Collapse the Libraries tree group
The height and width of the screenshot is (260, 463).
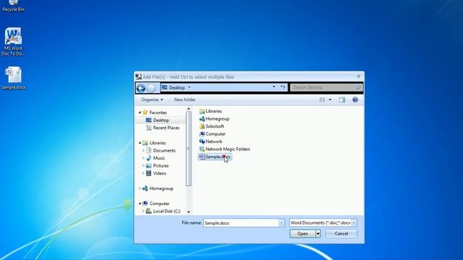(x=140, y=143)
